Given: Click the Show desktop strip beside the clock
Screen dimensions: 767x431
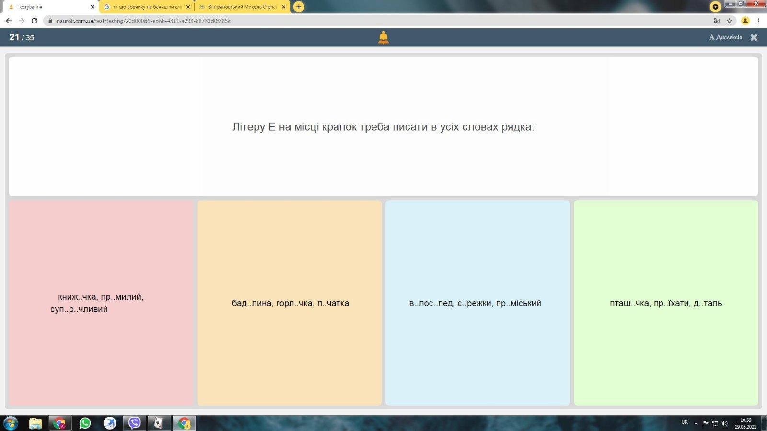Looking at the screenshot, I should point(764,423).
